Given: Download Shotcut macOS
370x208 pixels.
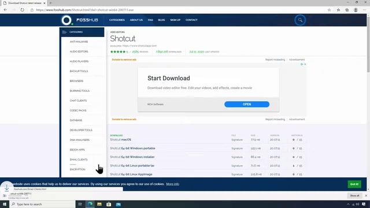Looking at the screenshot, I should [x=121, y=140].
